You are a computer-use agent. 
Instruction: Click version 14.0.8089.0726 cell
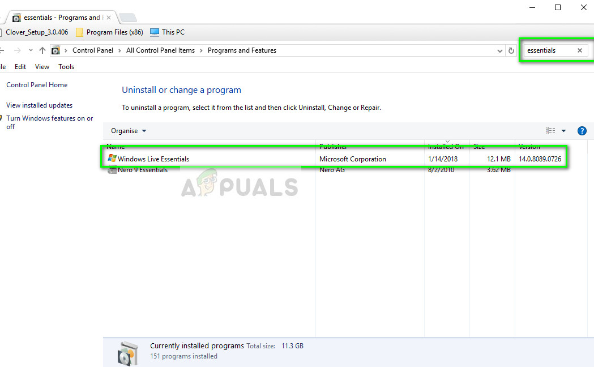pos(540,159)
